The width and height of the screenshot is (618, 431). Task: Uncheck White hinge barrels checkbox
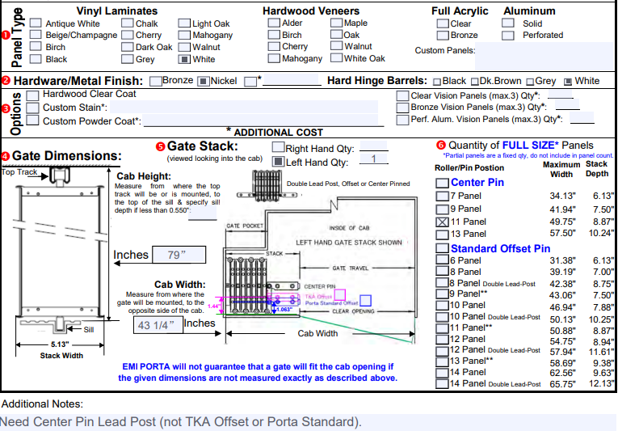click(568, 82)
